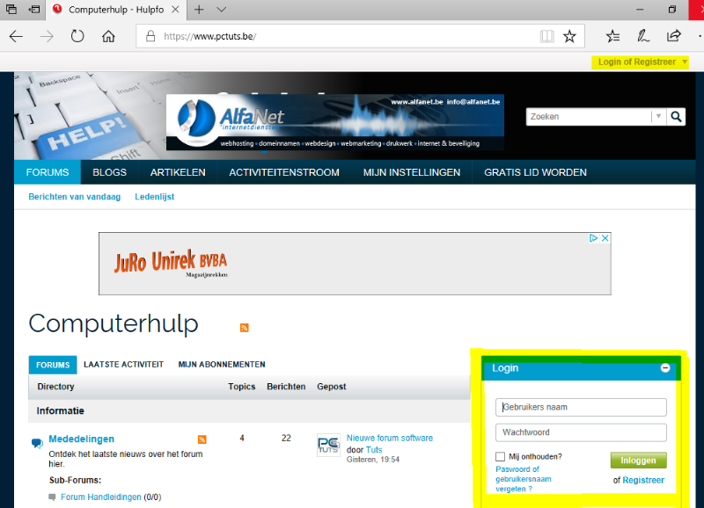Viewport: 704px width, 508px height.
Task: Collapse the Login panel
Action: pyautogui.click(x=665, y=368)
